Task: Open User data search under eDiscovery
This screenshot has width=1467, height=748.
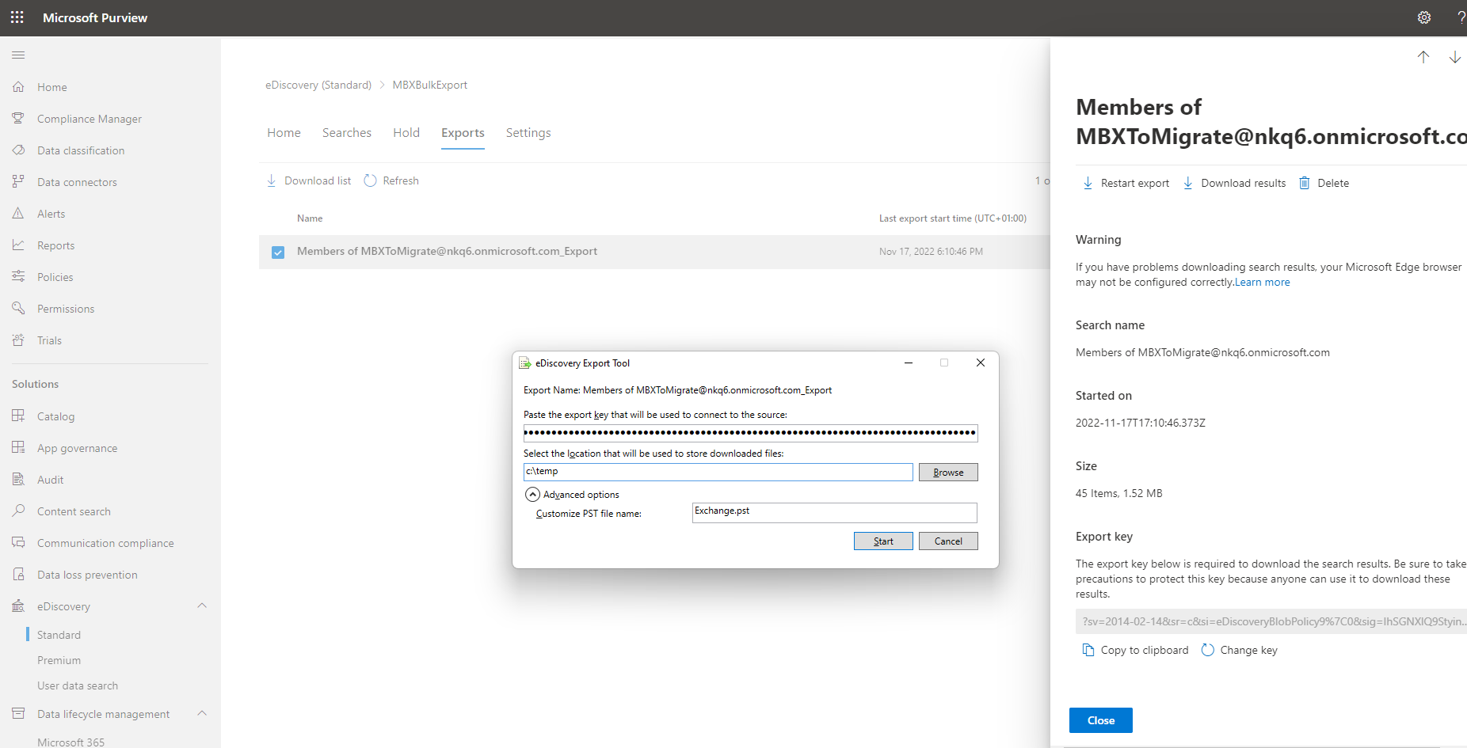Action: pyautogui.click(x=78, y=685)
